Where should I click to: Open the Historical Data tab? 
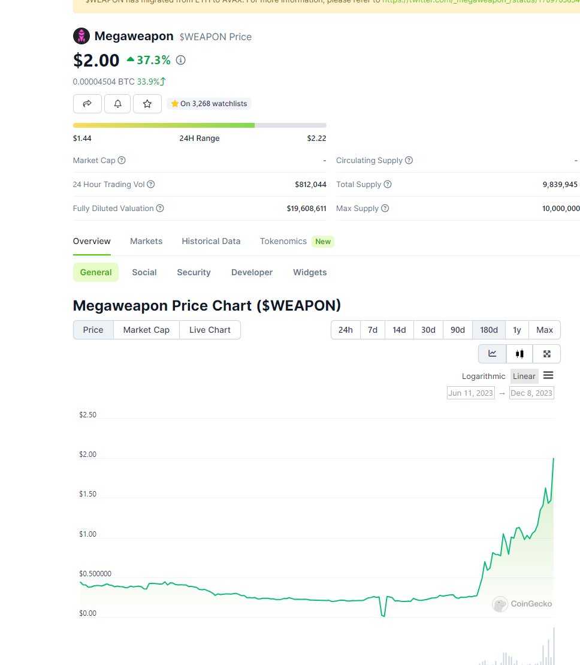[211, 241]
